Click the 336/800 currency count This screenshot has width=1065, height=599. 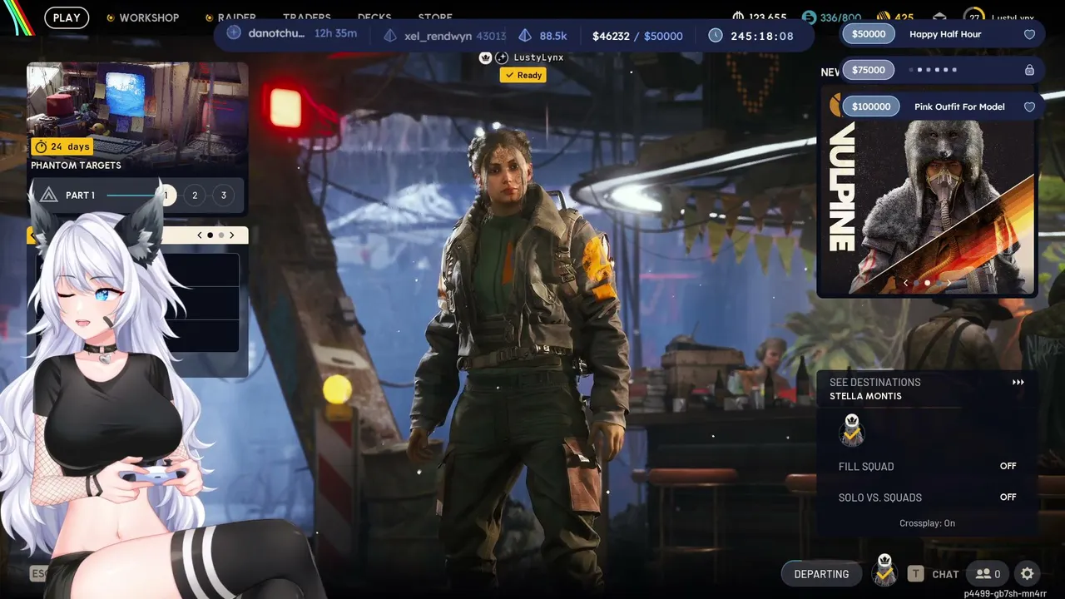click(841, 17)
